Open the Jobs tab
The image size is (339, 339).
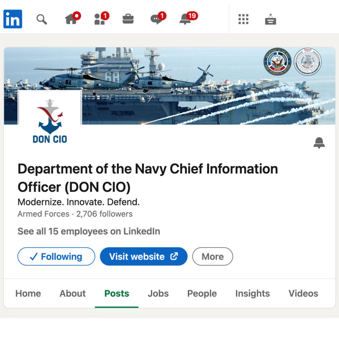(x=158, y=293)
